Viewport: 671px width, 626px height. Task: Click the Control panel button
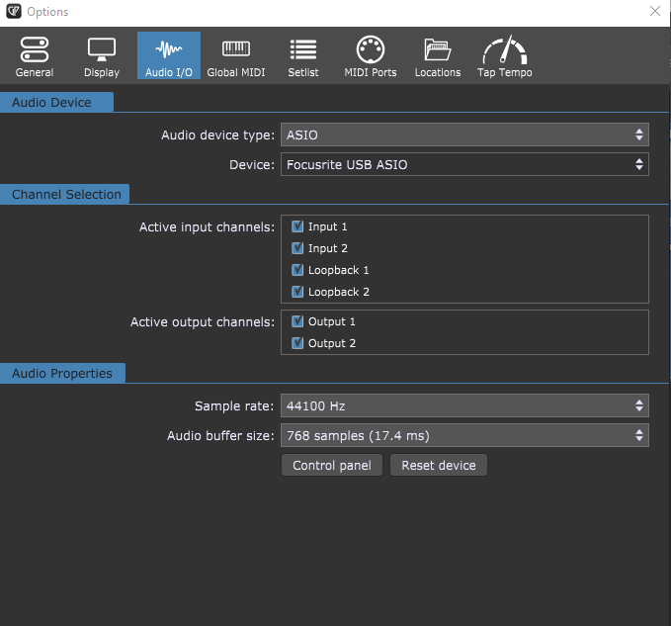pyautogui.click(x=332, y=466)
